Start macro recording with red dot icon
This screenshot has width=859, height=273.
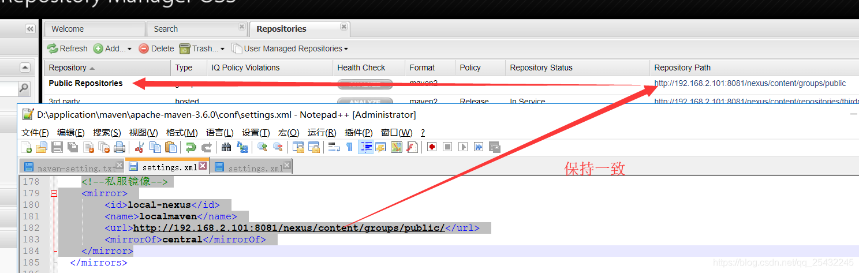[x=432, y=147]
